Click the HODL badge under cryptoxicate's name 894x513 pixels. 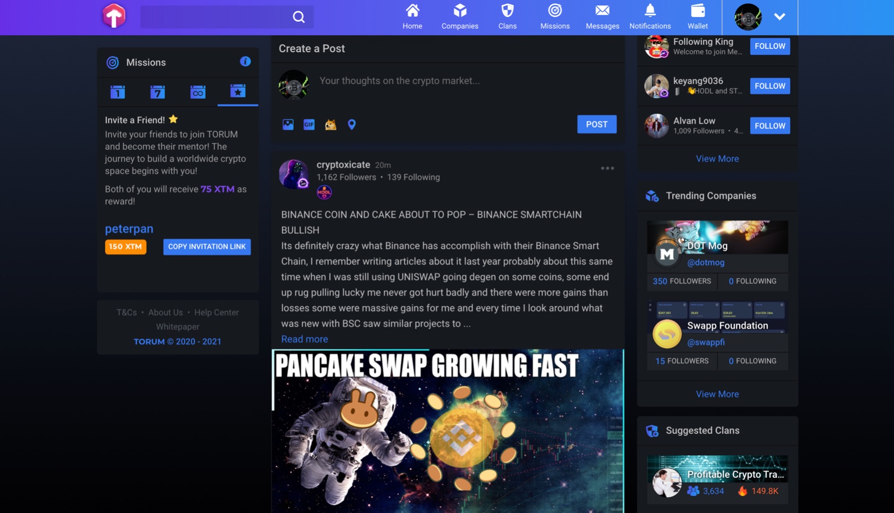coord(324,192)
